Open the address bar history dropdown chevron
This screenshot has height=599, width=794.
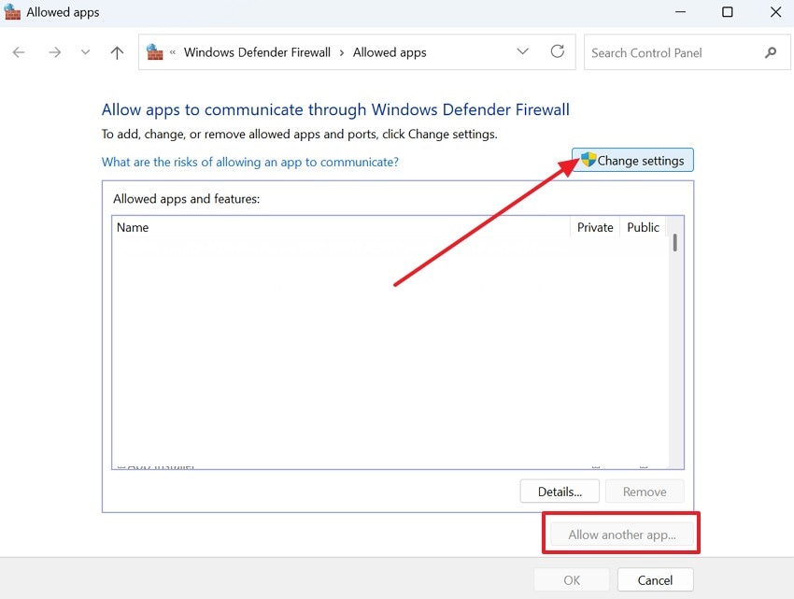(x=522, y=52)
